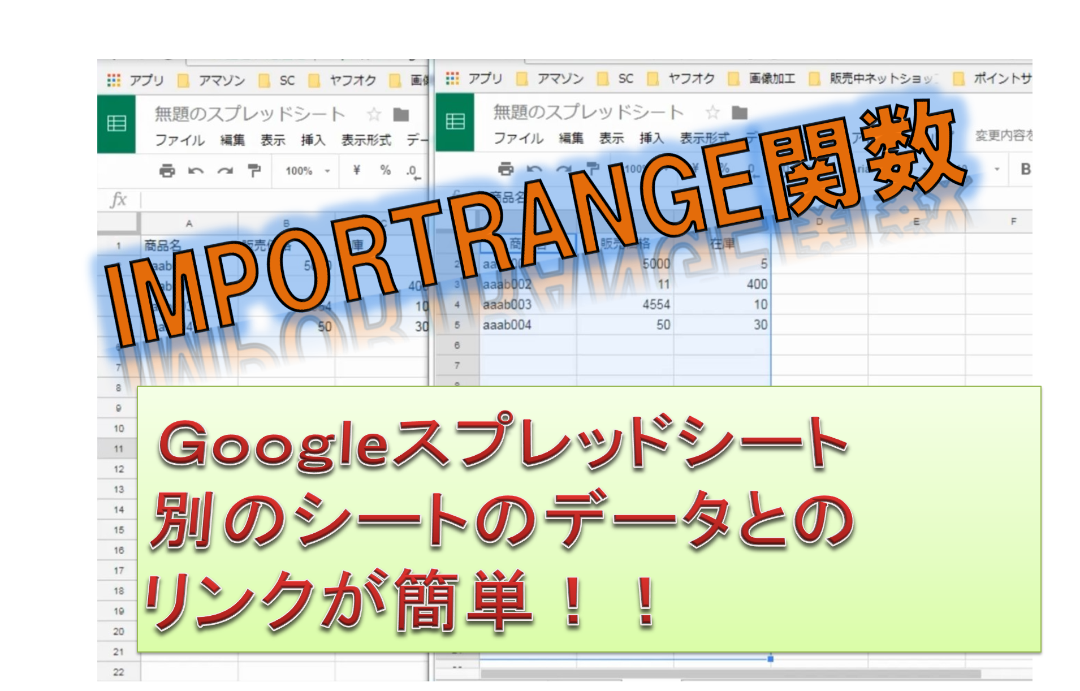Apply yen currency format in left window
Screen dimensions: 1080x691
tap(356, 170)
